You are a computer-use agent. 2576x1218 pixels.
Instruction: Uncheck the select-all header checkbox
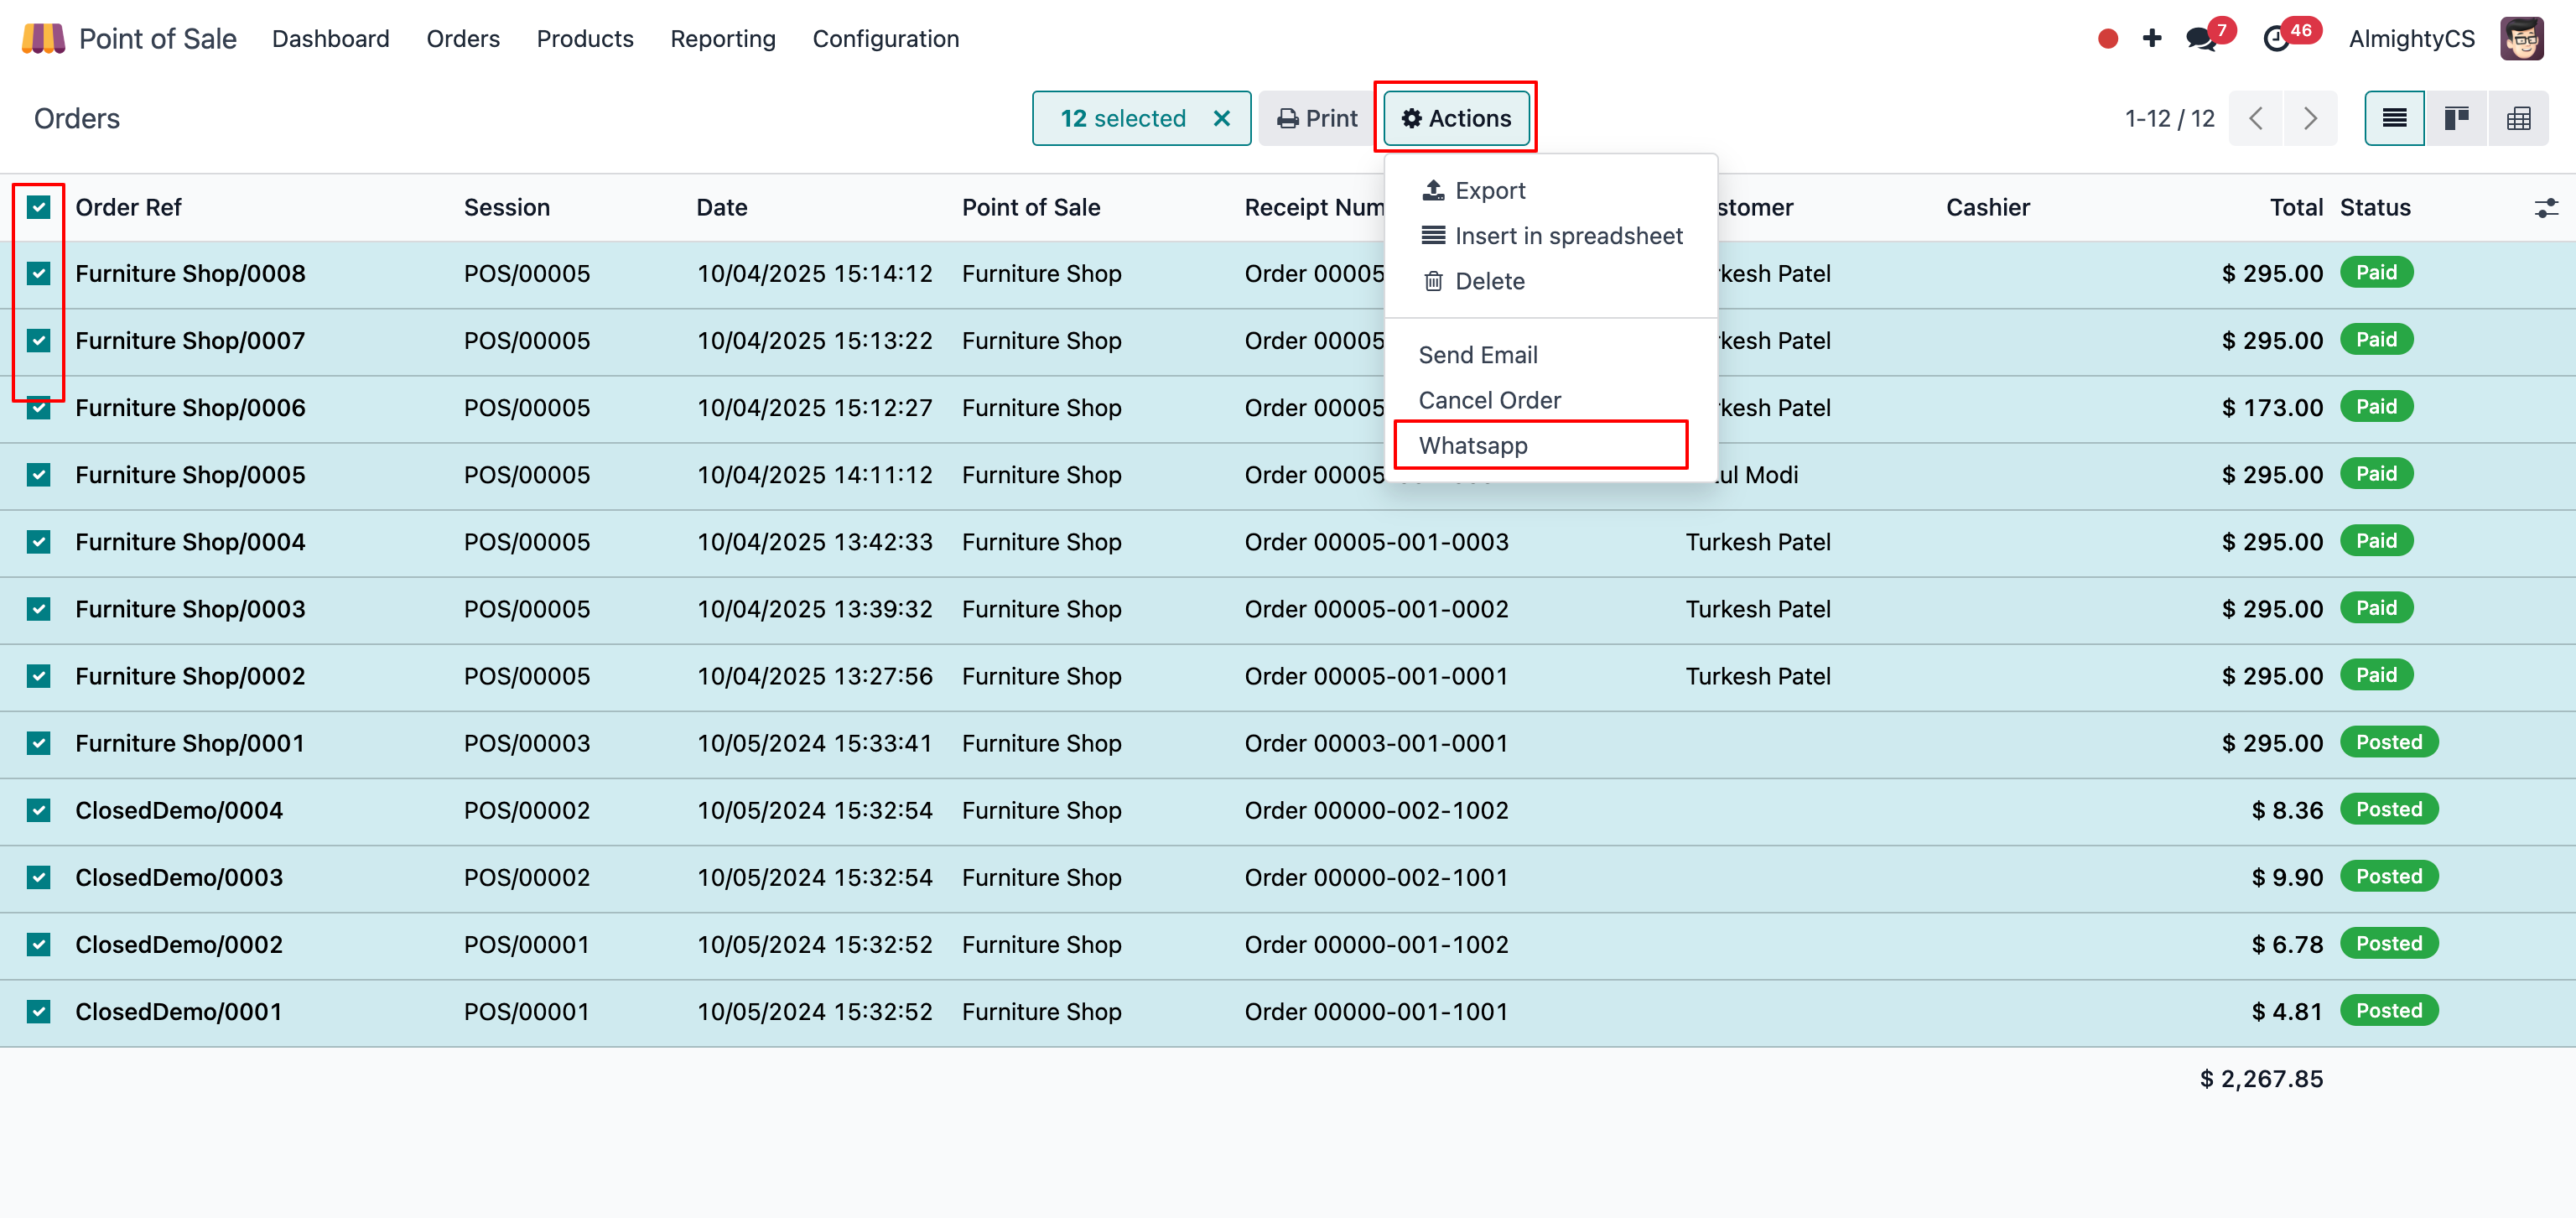click(x=39, y=207)
